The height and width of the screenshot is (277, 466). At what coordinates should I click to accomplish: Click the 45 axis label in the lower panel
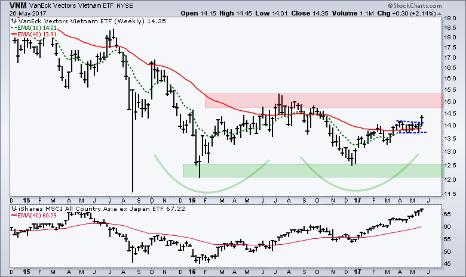[449, 264]
